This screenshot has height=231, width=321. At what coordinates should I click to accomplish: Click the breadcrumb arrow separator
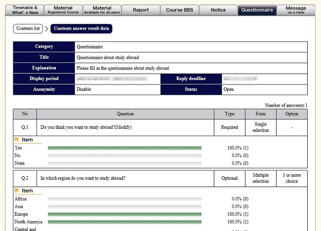(46, 29)
